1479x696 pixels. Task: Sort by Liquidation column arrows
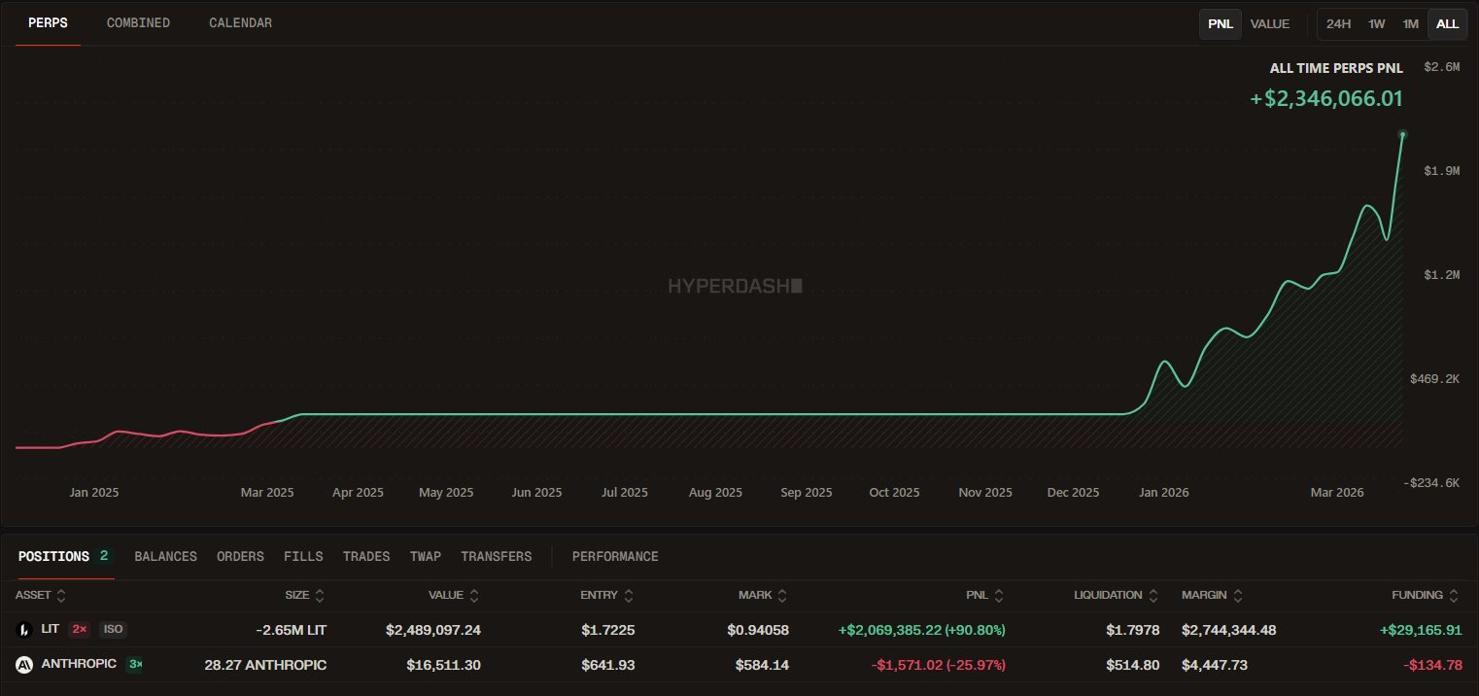pyautogui.click(x=1152, y=595)
